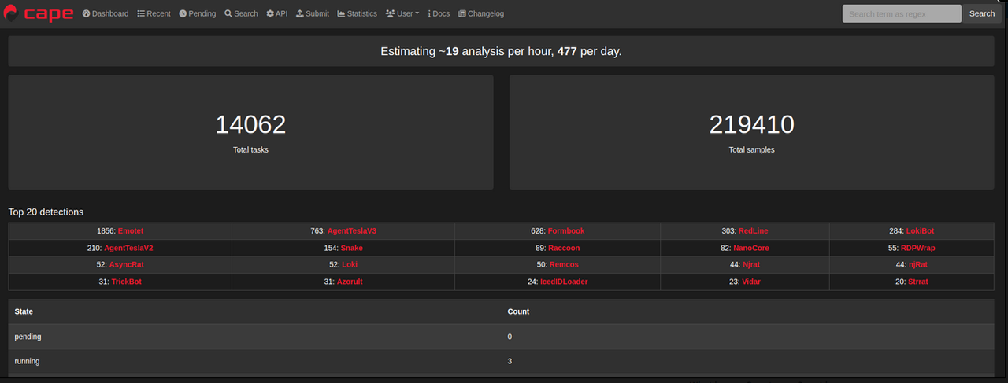Click the Submit upload icon
Image resolution: width=1008 pixels, height=383 pixels.
coord(300,13)
